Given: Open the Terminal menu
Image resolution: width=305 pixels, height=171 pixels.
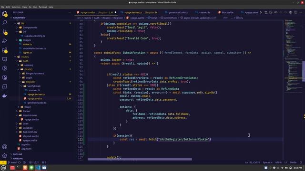Looking at the screenshot, I should pyautogui.click(x=42, y=7).
